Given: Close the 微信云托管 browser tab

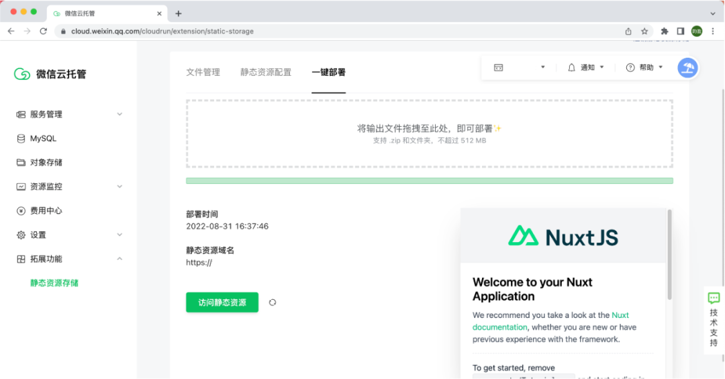Looking at the screenshot, I should tap(159, 13).
